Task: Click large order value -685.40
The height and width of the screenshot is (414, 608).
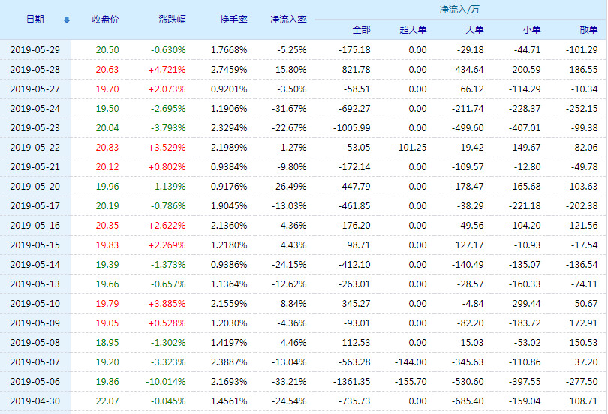Action: (x=468, y=400)
